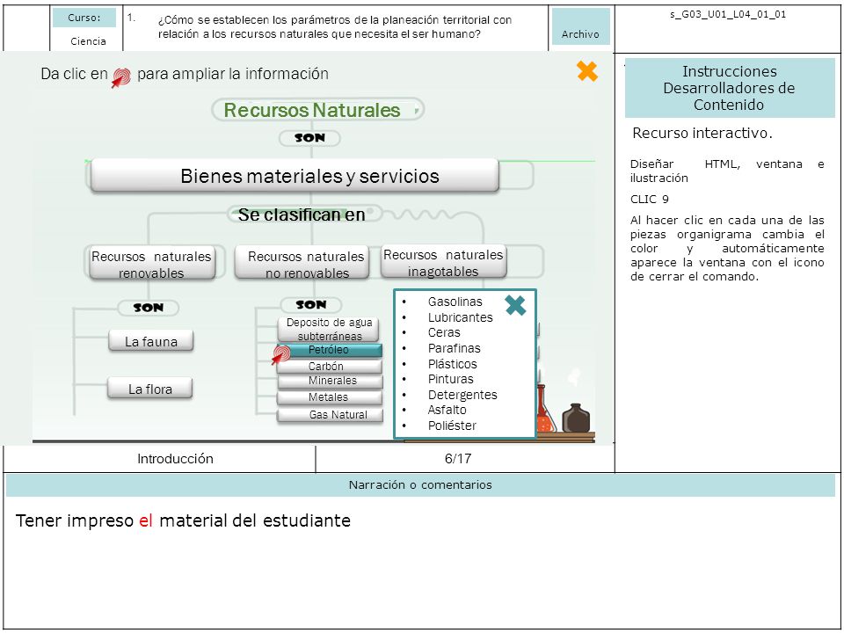
Task: Click Detergentes in the popup list
Action: click(x=462, y=395)
